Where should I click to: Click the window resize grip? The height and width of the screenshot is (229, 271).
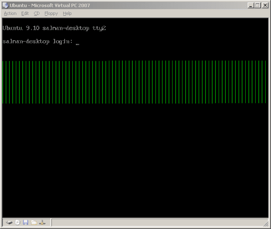266,224
